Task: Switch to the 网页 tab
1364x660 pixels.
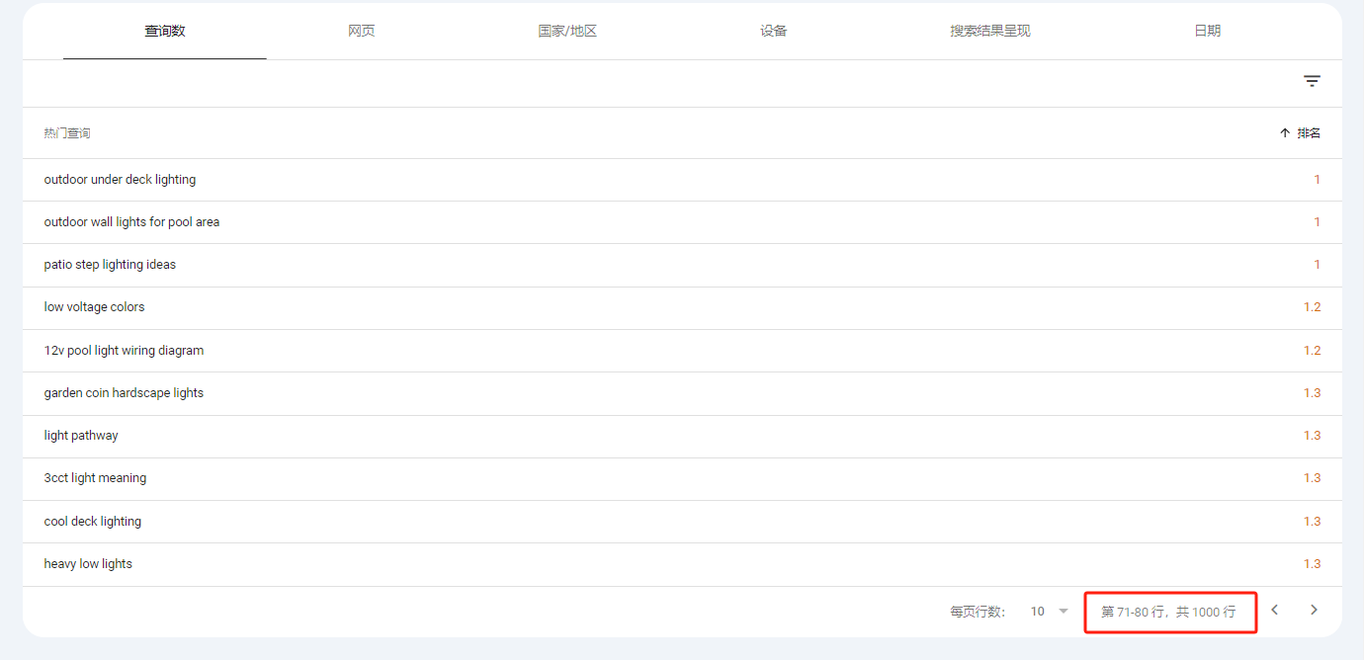Action: click(x=362, y=31)
